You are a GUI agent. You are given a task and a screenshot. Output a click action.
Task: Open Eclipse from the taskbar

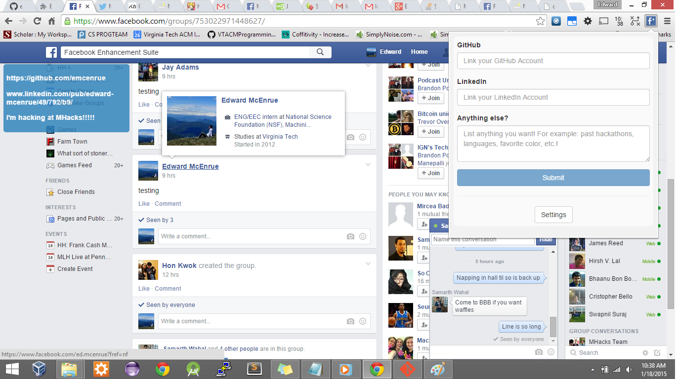pyautogui.click(x=131, y=369)
